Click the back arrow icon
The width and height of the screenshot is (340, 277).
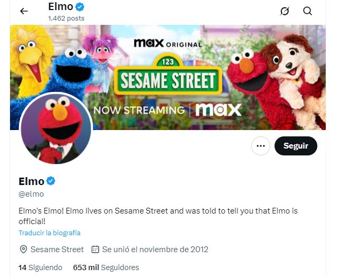[24, 11]
